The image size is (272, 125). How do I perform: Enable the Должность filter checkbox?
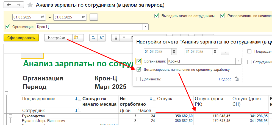[x=139, y=79]
